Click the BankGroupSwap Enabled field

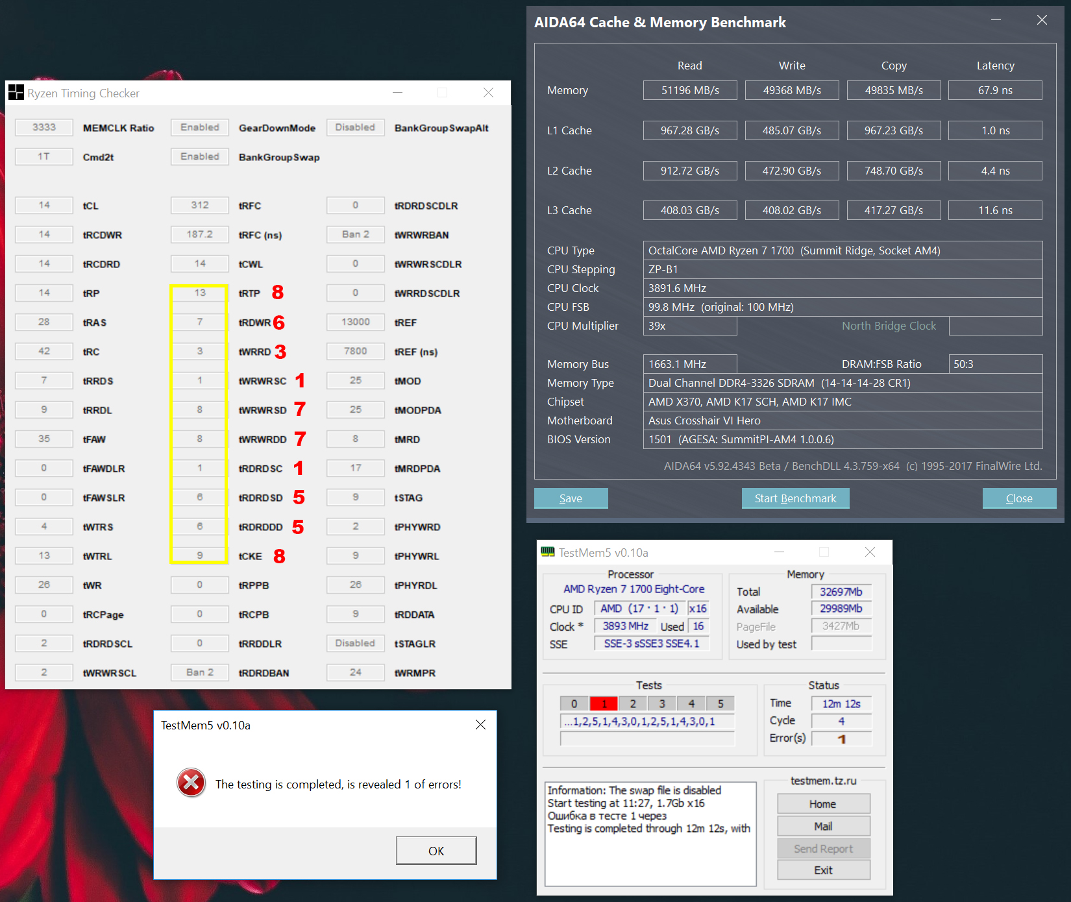[200, 156]
